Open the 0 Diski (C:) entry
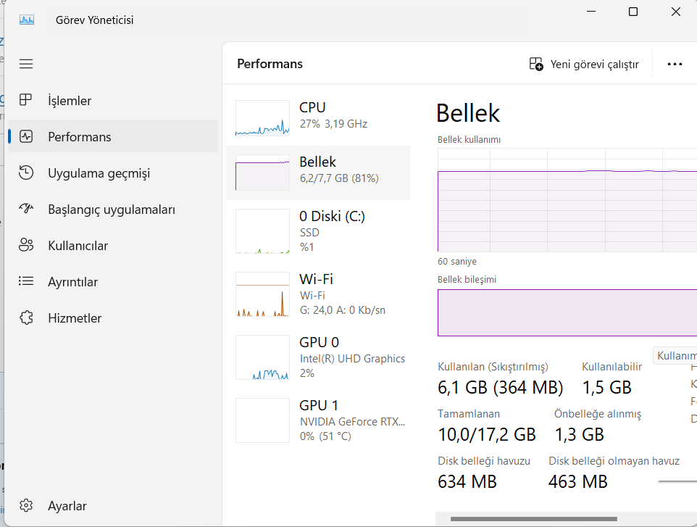This screenshot has height=527, width=697. (317, 231)
